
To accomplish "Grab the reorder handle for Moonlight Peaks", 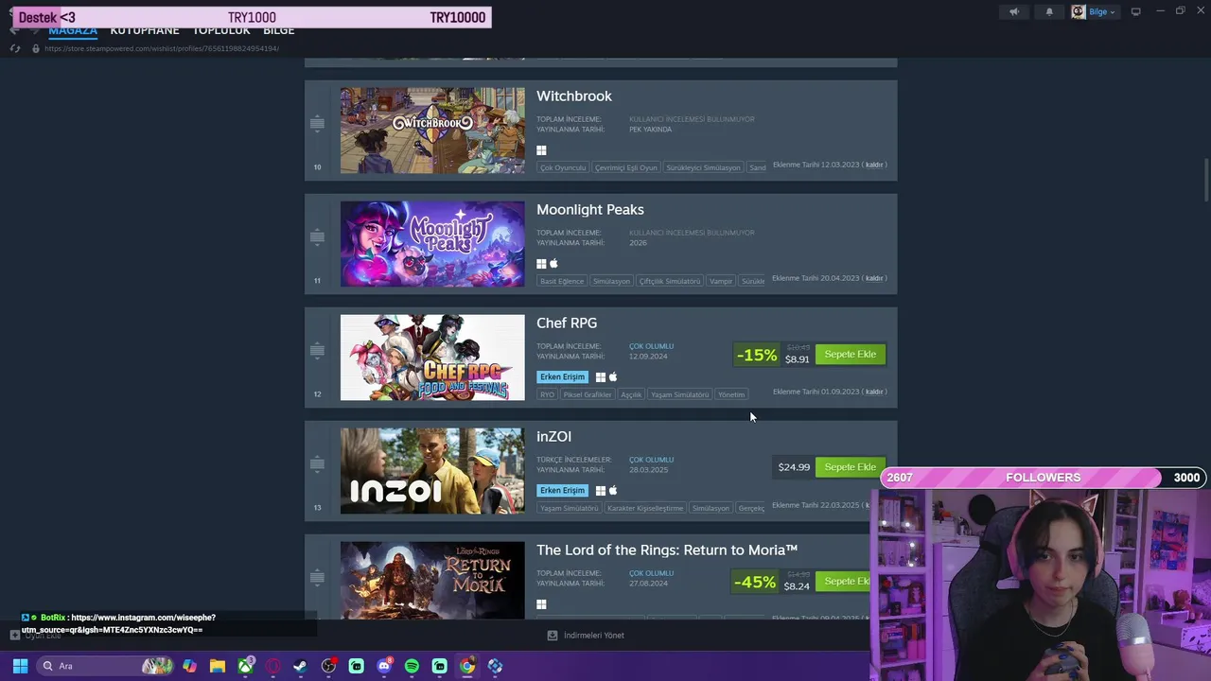I will pos(317,236).
